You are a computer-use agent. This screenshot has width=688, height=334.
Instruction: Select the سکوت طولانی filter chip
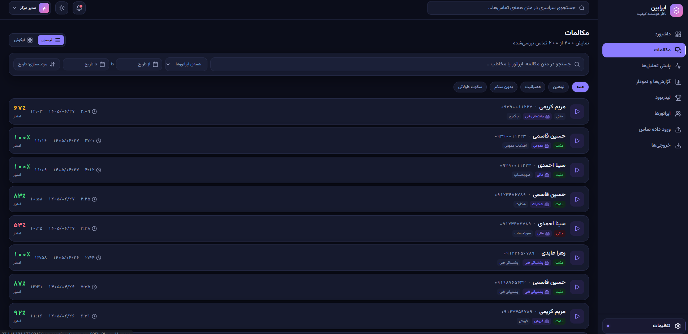pos(470,87)
